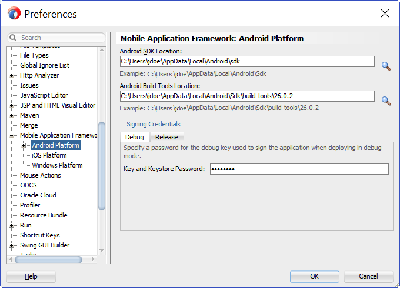This screenshot has width=400, height=288.
Task: Click the Key and Keystore Password field
Action: 299,169
